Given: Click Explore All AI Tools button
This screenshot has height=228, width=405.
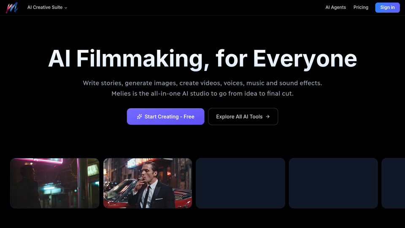Looking at the screenshot, I should tap(243, 117).
